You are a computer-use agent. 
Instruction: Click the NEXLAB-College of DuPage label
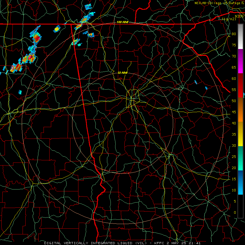click(217, 3)
